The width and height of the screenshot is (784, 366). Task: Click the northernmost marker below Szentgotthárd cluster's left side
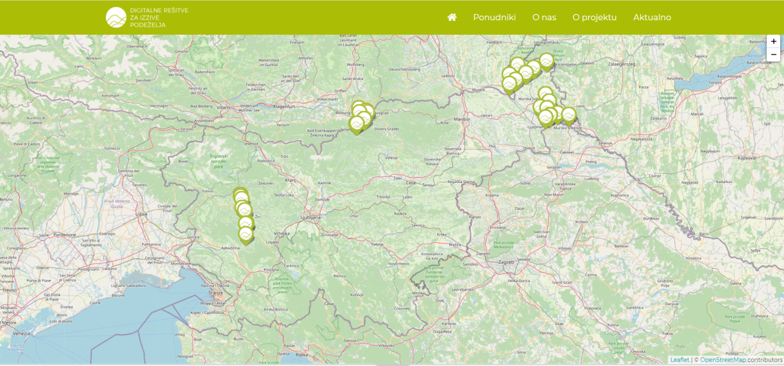tap(518, 64)
